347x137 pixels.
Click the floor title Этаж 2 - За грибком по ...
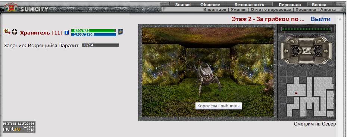(x=268, y=19)
